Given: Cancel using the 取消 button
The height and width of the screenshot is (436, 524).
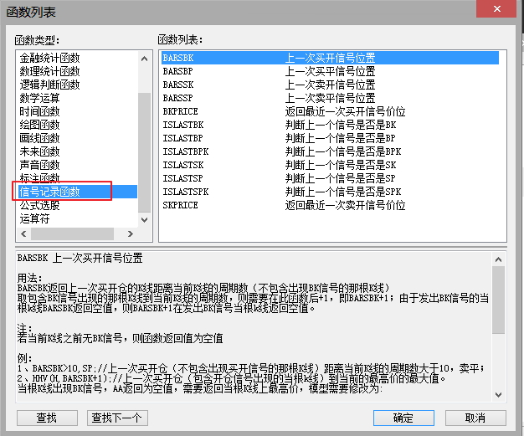Looking at the screenshot, I should (x=475, y=418).
